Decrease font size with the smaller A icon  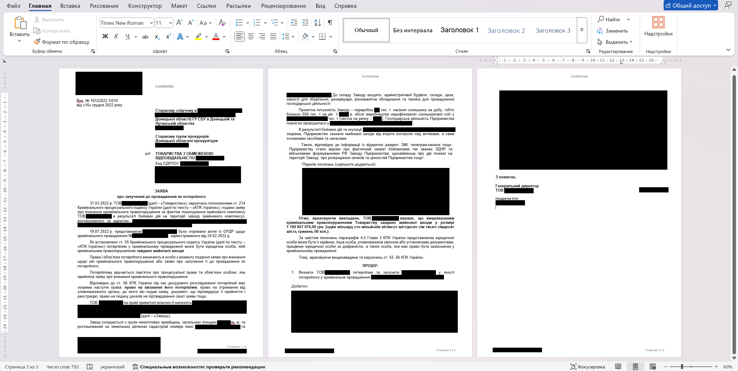point(191,23)
